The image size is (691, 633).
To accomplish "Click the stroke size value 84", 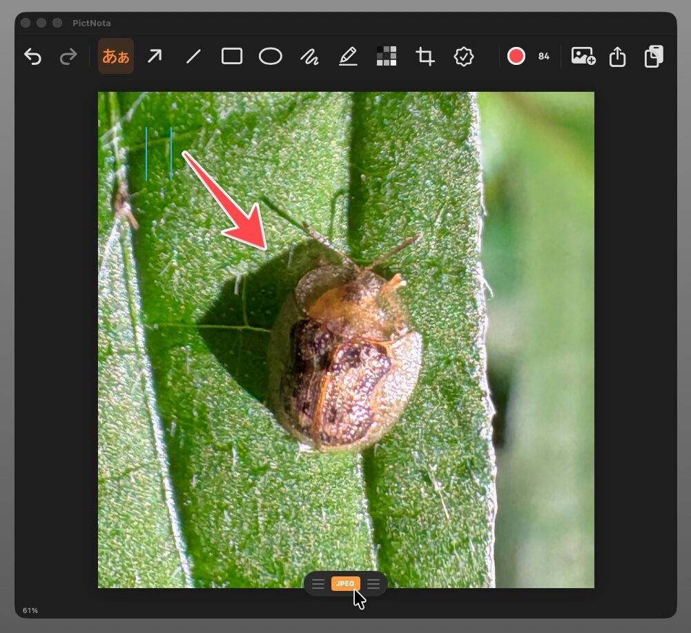I will pyautogui.click(x=544, y=57).
